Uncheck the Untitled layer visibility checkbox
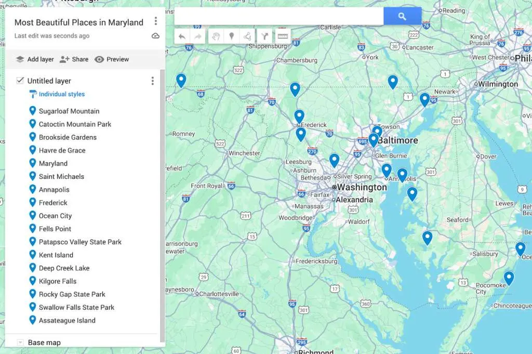The image size is (532, 354). coord(20,81)
